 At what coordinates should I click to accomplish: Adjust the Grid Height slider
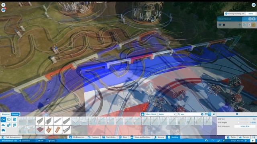tap(243, 122)
